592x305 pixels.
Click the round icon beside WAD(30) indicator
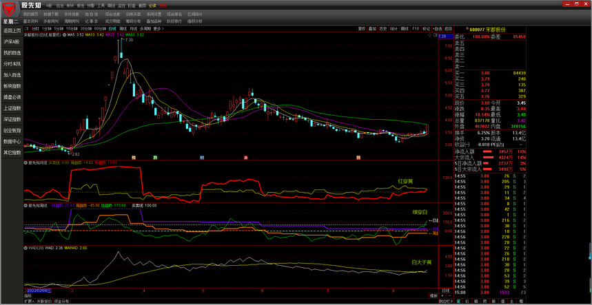(x=26, y=248)
